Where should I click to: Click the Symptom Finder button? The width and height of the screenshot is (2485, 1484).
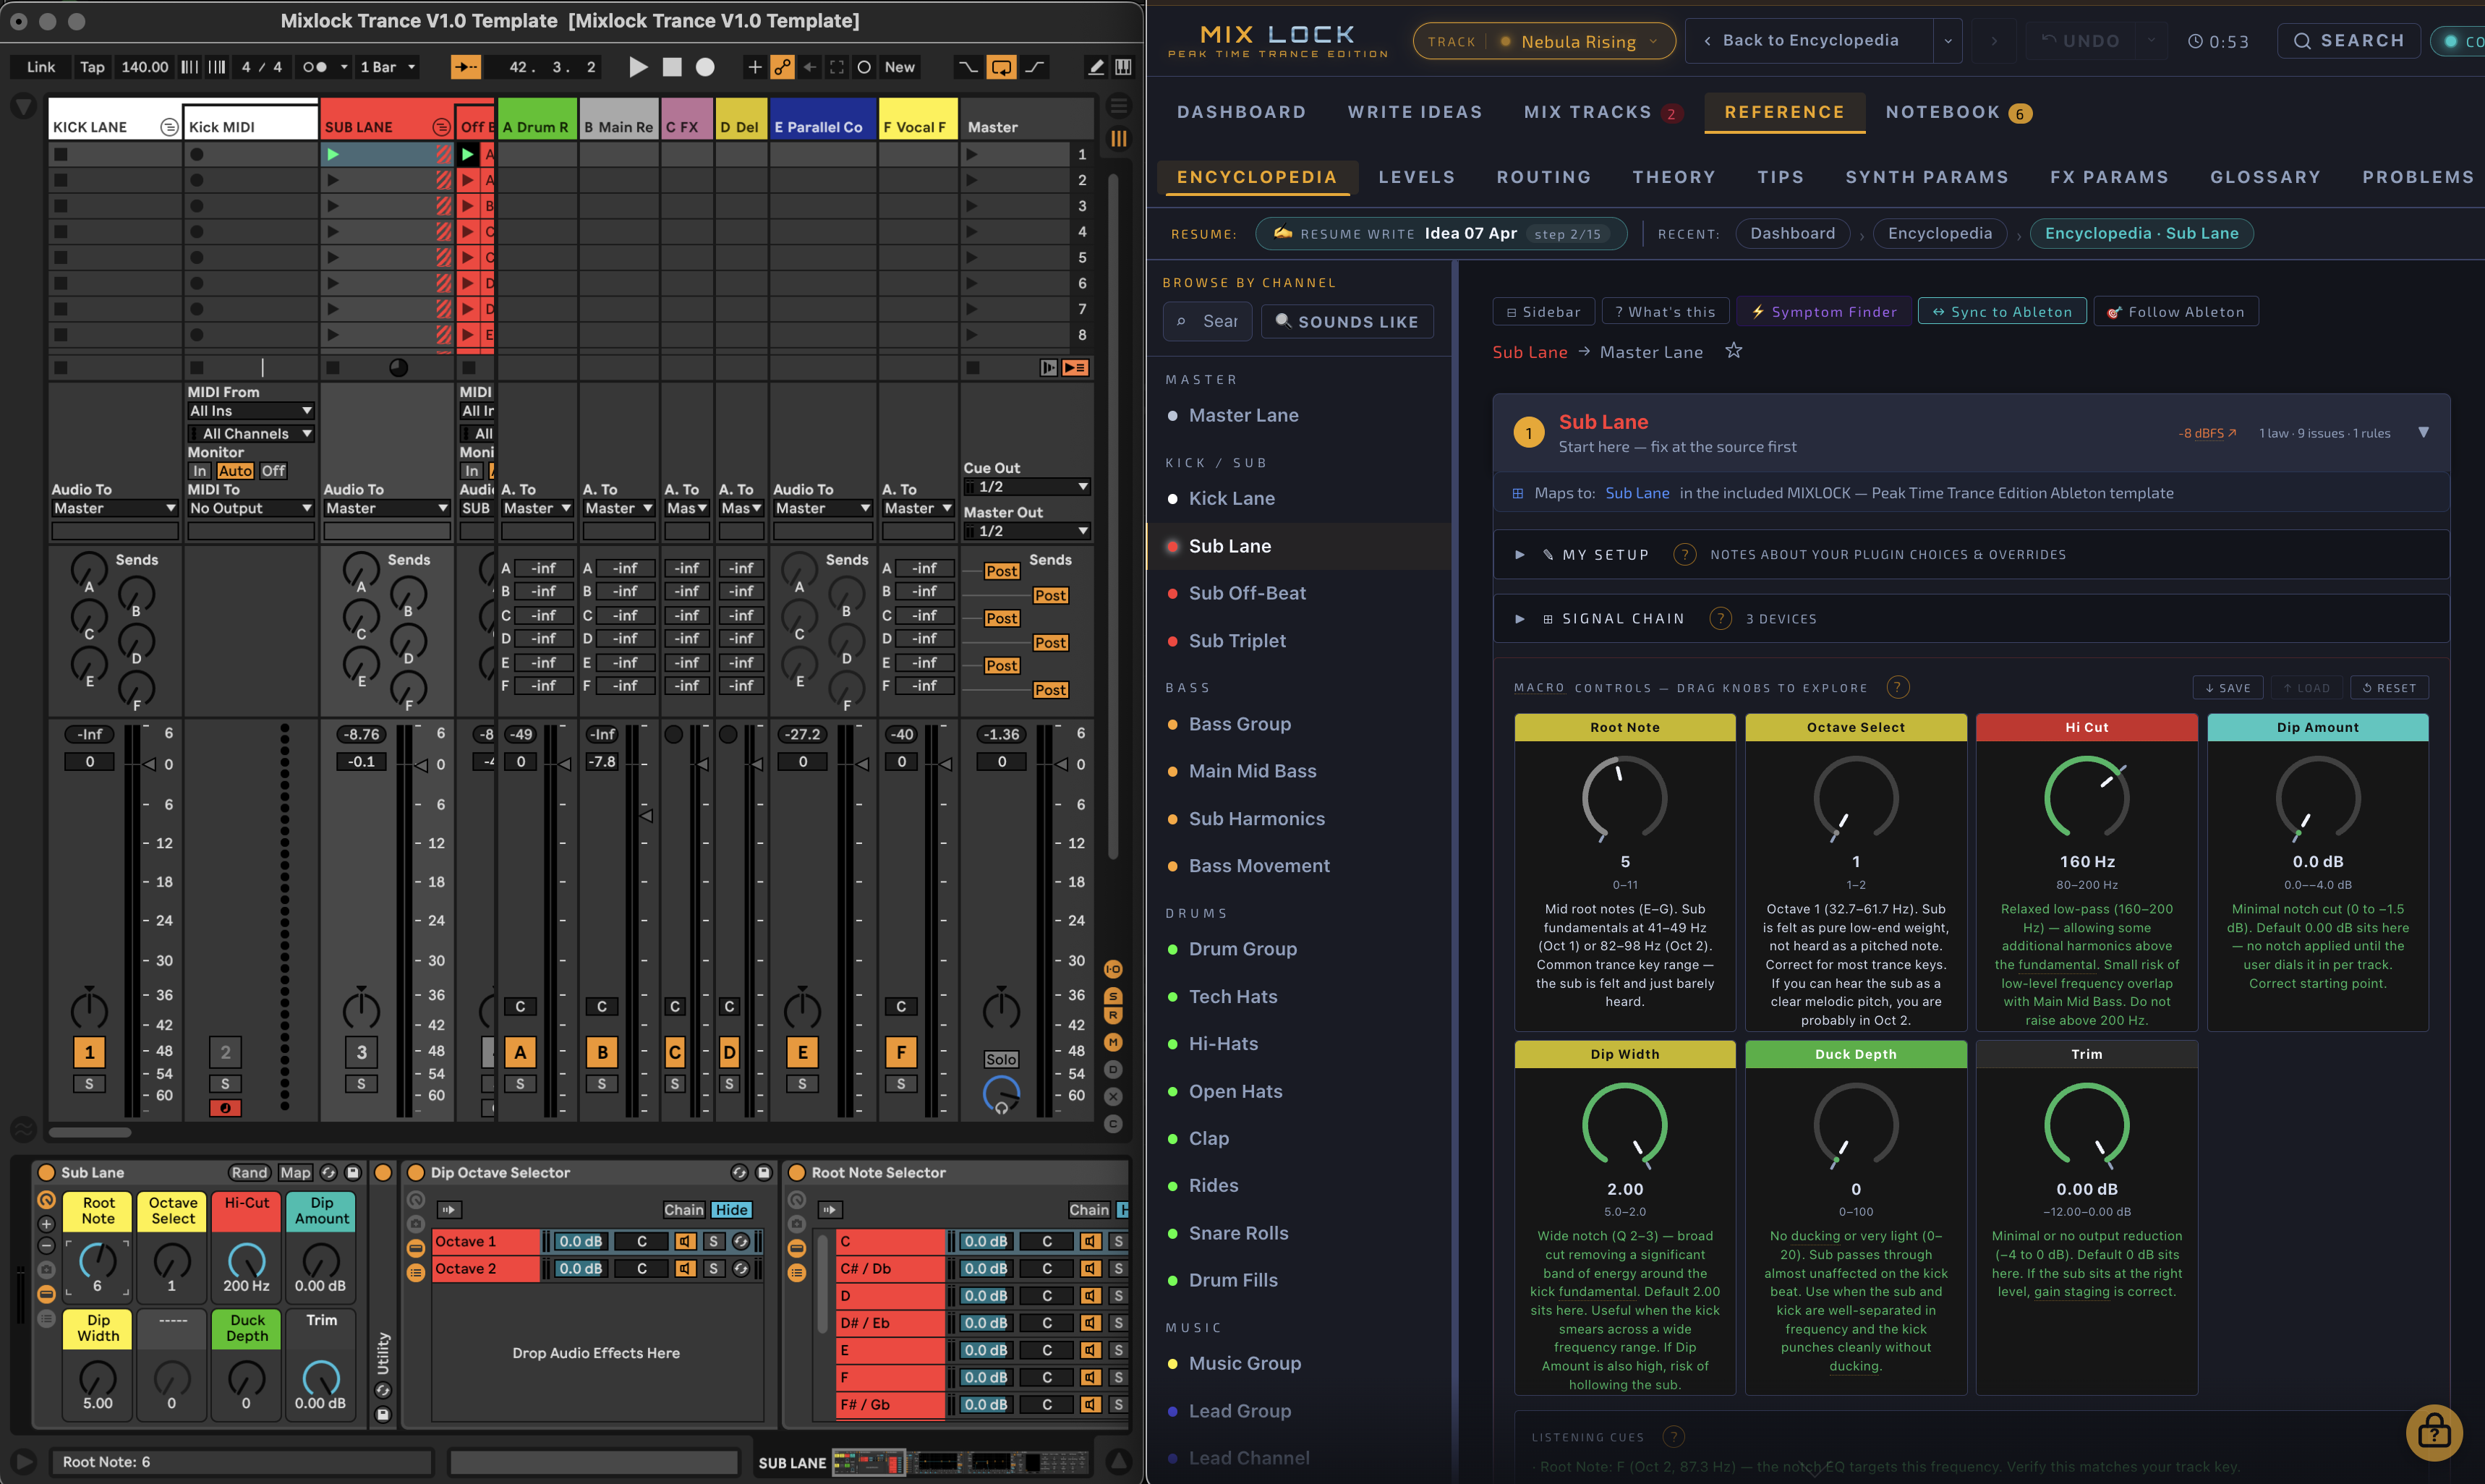pos(1823,311)
